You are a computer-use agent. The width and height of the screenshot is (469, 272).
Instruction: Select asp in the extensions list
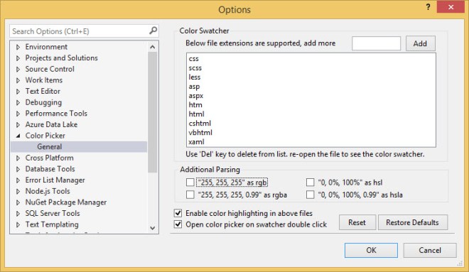pos(194,87)
